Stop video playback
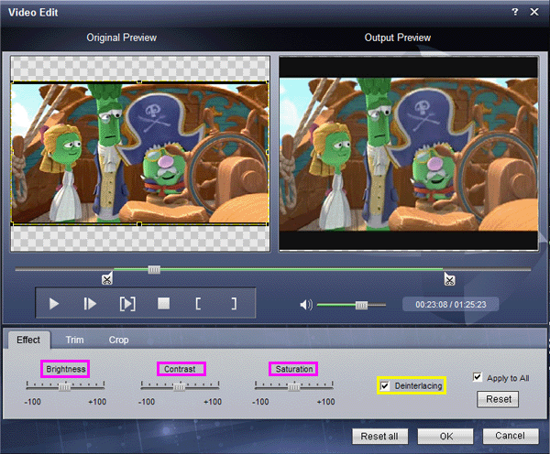Image resolution: width=550 pixels, height=454 pixels. coord(163,303)
